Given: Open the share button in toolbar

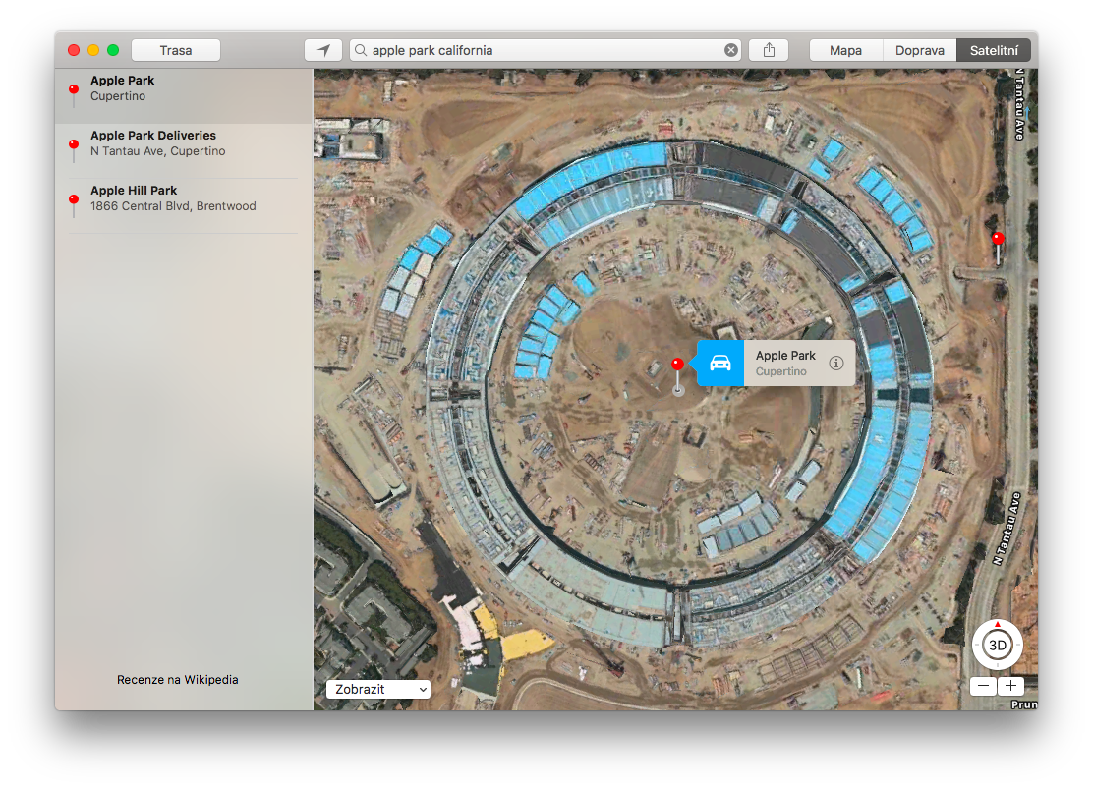Looking at the screenshot, I should tap(769, 50).
